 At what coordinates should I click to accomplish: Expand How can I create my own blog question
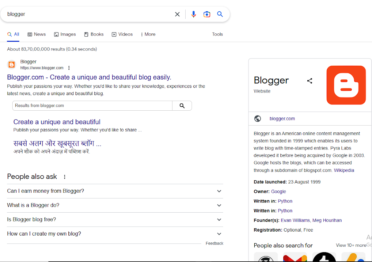click(115, 234)
